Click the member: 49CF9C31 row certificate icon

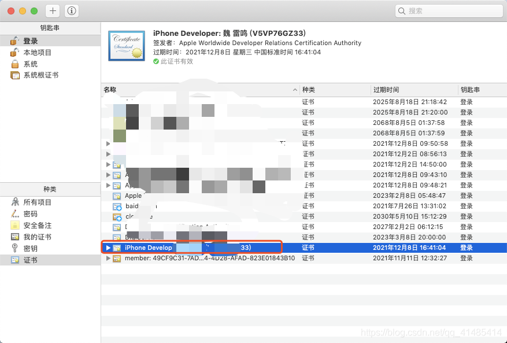[x=117, y=258]
